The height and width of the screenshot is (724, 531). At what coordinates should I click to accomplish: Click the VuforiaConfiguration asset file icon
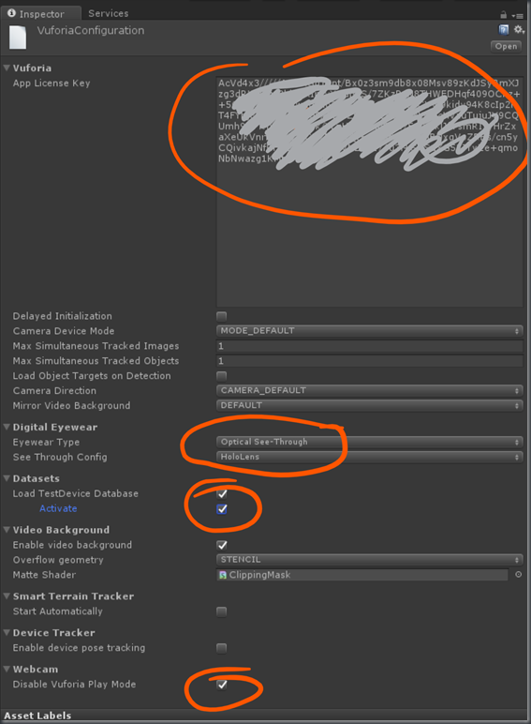[x=18, y=37]
